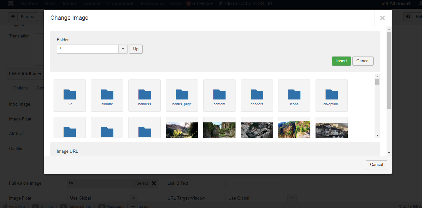The height and width of the screenshot is (208, 422).
Task: Click the Change Image dialog title
Action: click(x=69, y=18)
